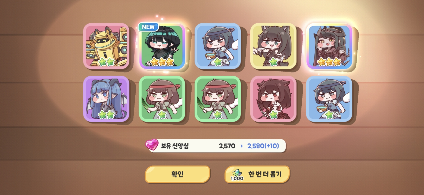Viewport: 424px width, 195px height.
Task: Pick the first red headband girl green card
Action: tap(162, 99)
